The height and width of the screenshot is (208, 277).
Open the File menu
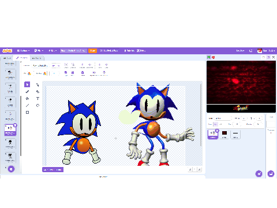click(39, 51)
